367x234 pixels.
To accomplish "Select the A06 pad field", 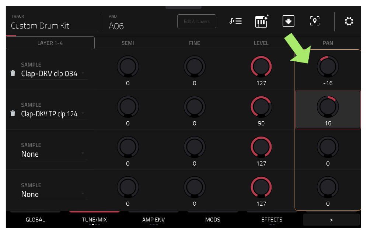I will tap(116, 26).
